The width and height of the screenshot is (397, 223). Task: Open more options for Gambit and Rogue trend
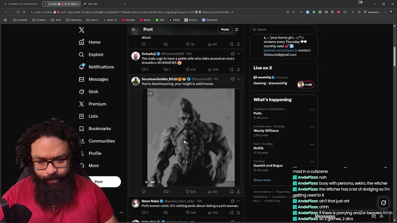tap(312, 162)
